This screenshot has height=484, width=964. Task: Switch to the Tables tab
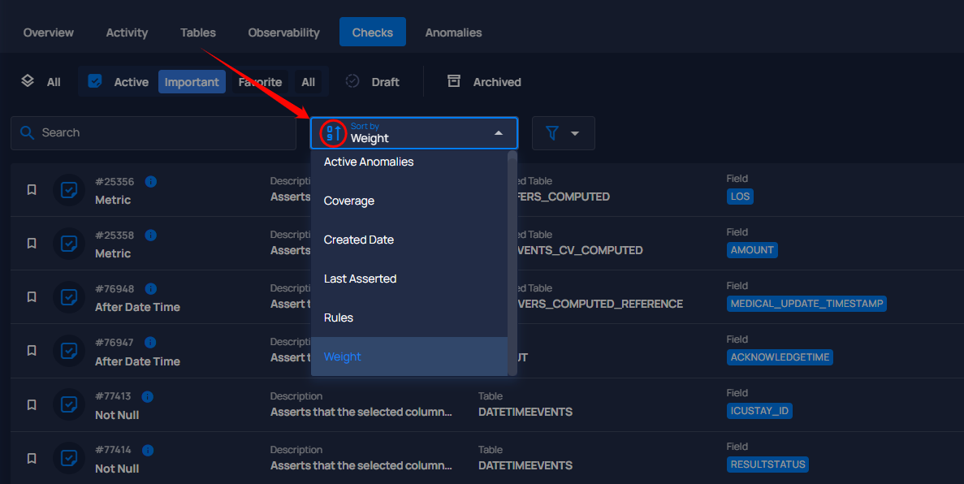click(x=198, y=32)
